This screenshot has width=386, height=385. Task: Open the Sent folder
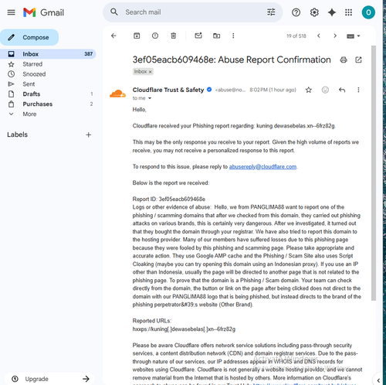tap(29, 84)
